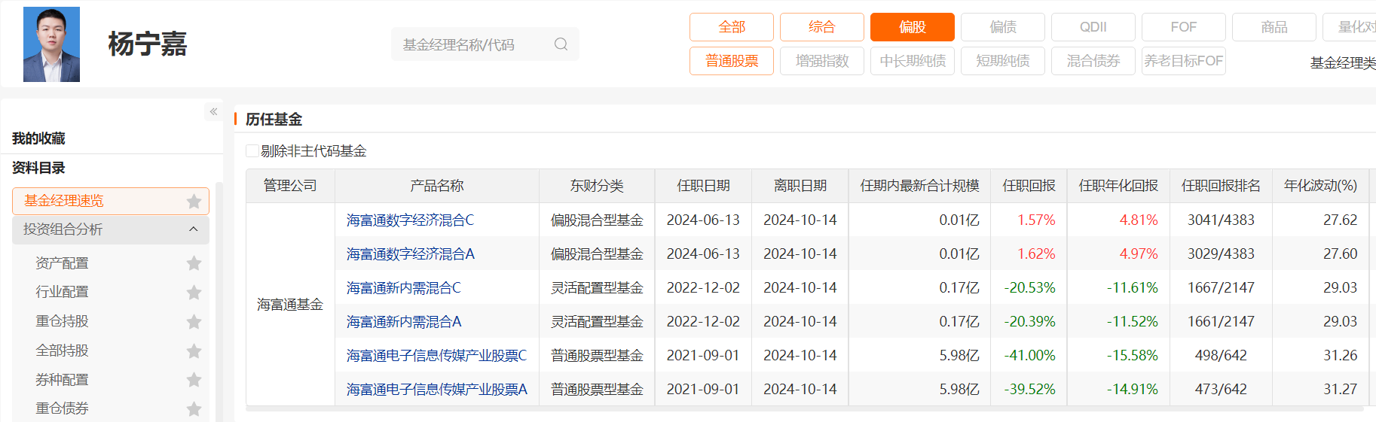This screenshot has width=1376, height=422.
Task: Choose 短期纯债 sub-category
Action: (1002, 61)
